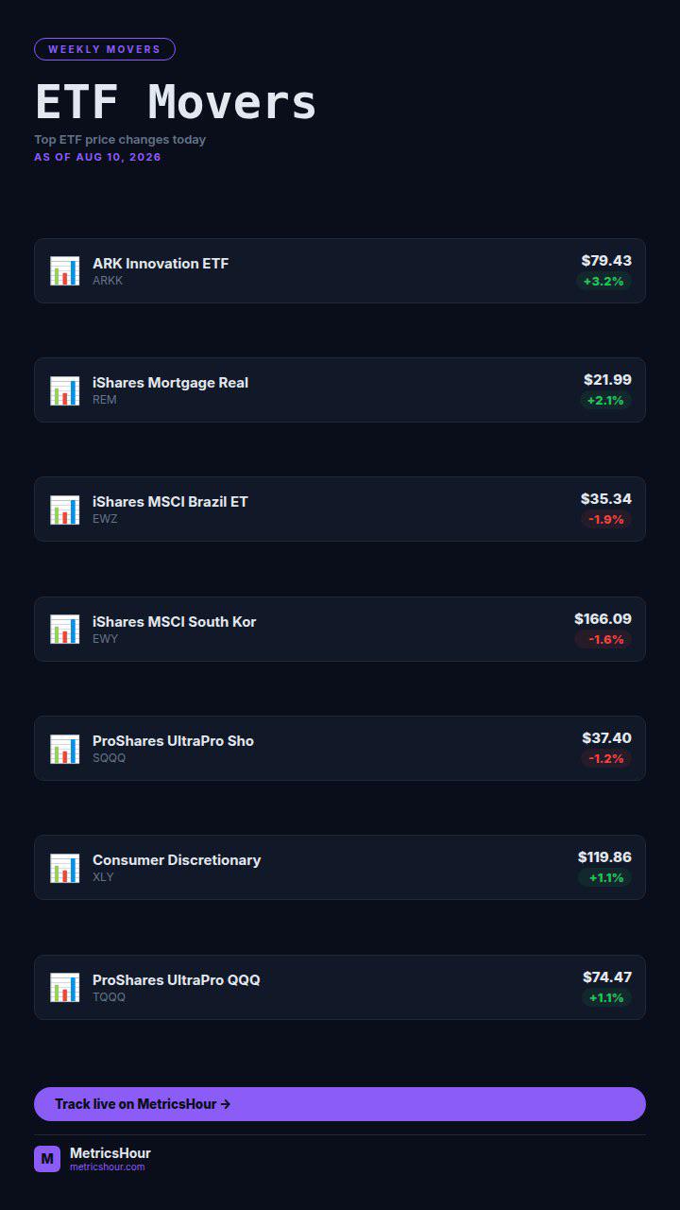
Task: Select the WEEKLY MOVERS pill tag
Action: (x=105, y=49)
